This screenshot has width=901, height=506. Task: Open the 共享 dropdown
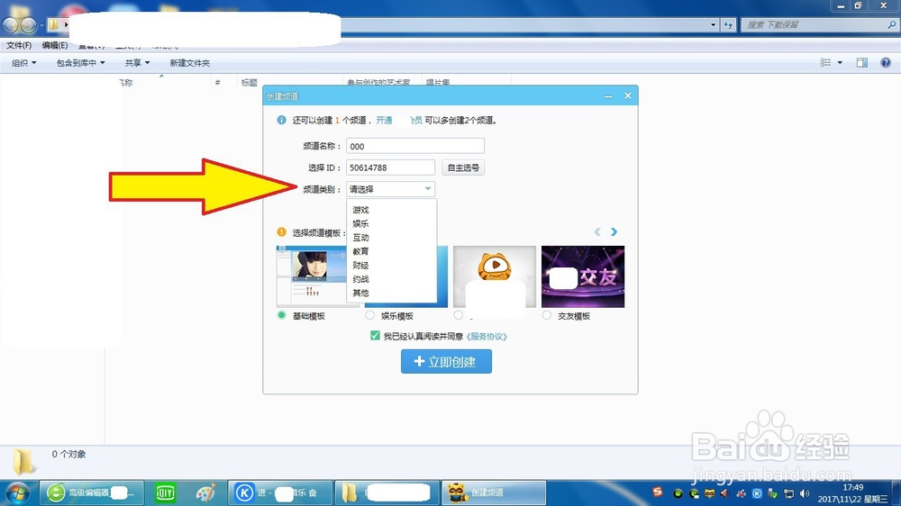tap(137, 63)
